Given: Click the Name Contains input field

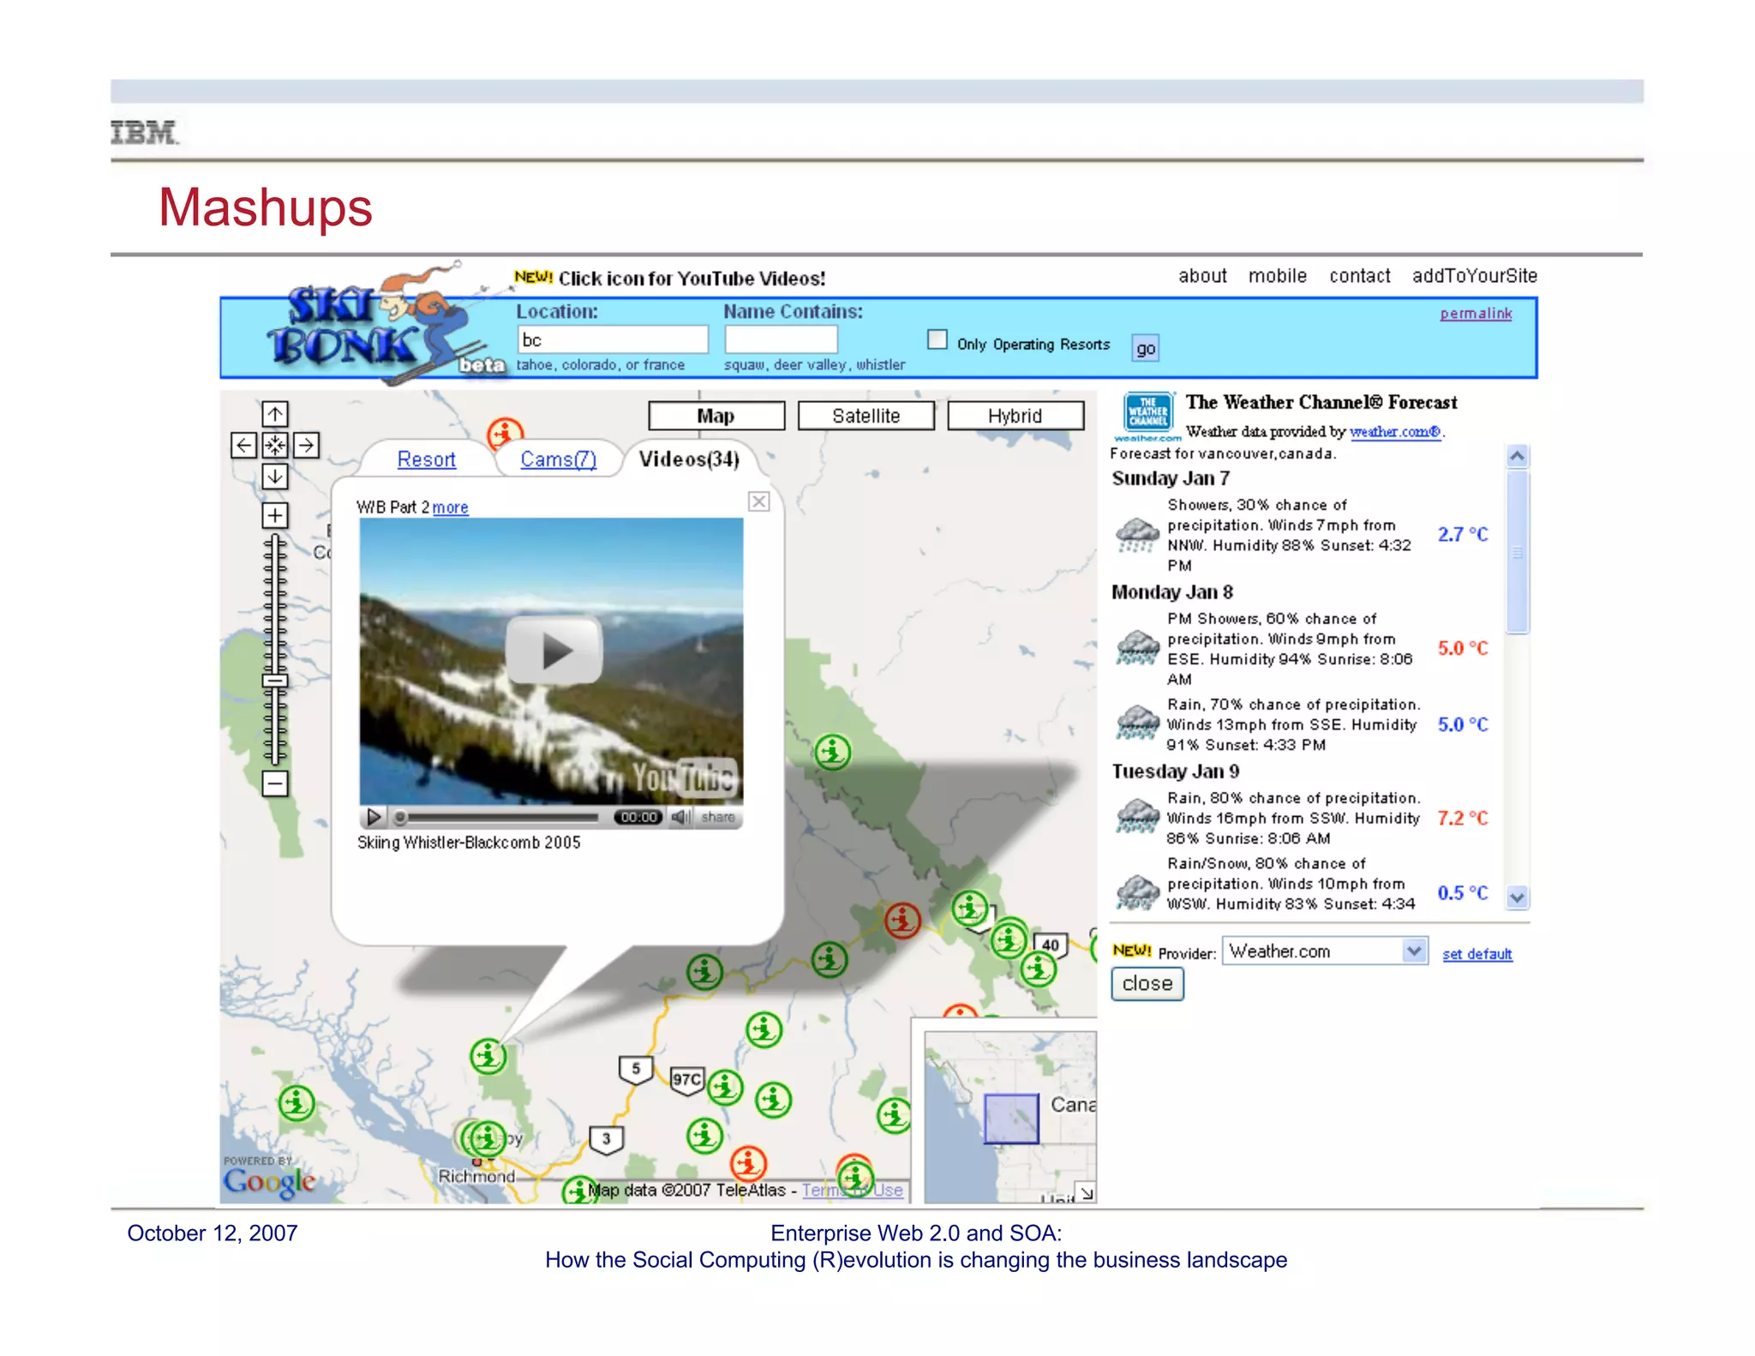Looking at the screenshot, I should (781, 339).
